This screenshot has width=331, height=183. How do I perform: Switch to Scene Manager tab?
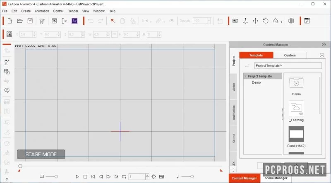coord(276,178)
